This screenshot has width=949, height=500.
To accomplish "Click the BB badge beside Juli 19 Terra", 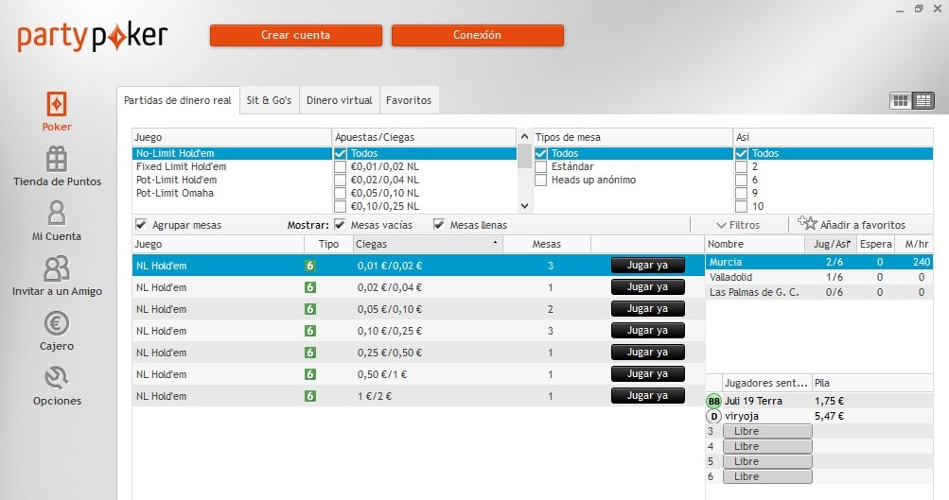I will pyautogui.click(x=714, y=401).
